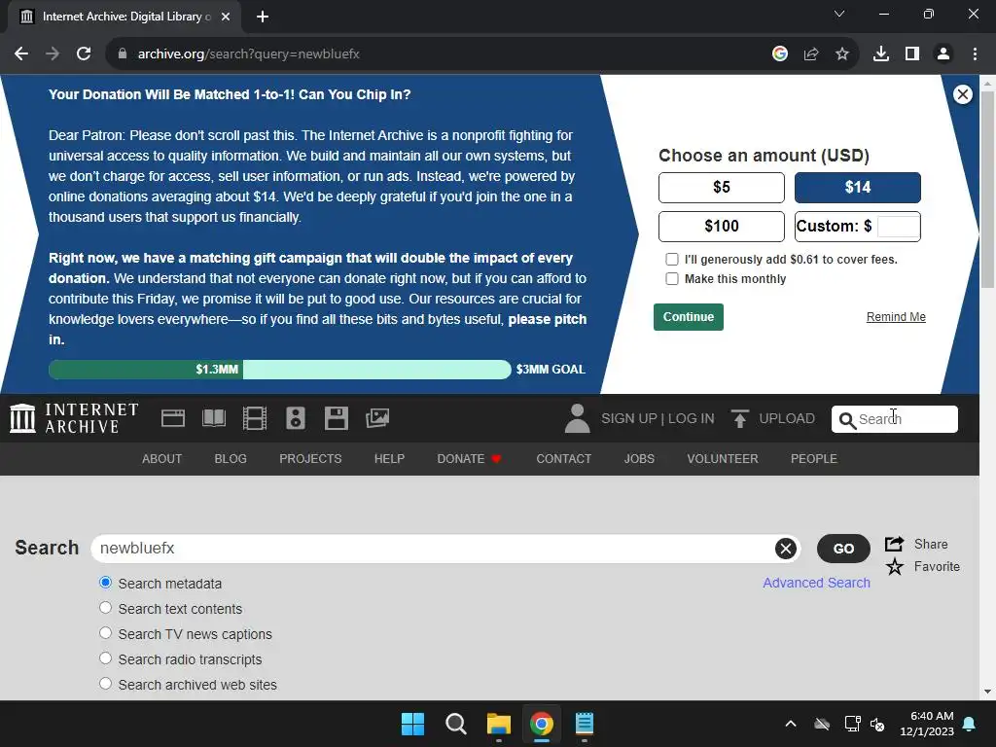Click the Remind Me link
Image resolution: width=996 pixels, height=747 pixels.
[896, 317]
